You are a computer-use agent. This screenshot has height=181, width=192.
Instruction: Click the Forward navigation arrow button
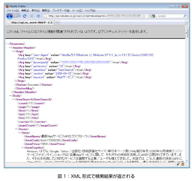click(x=15, y=16)
